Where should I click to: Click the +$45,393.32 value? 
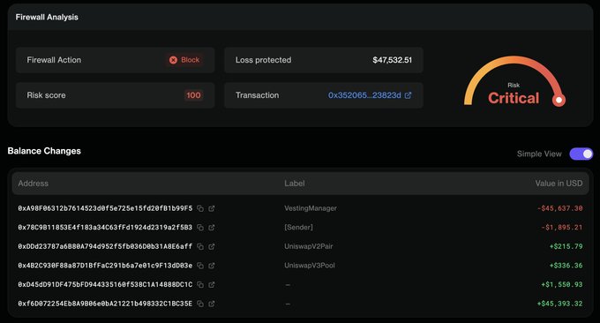(x=559, y=304)
